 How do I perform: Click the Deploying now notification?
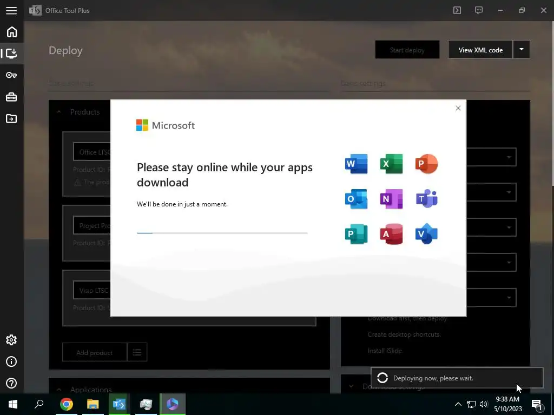point(457,378)
